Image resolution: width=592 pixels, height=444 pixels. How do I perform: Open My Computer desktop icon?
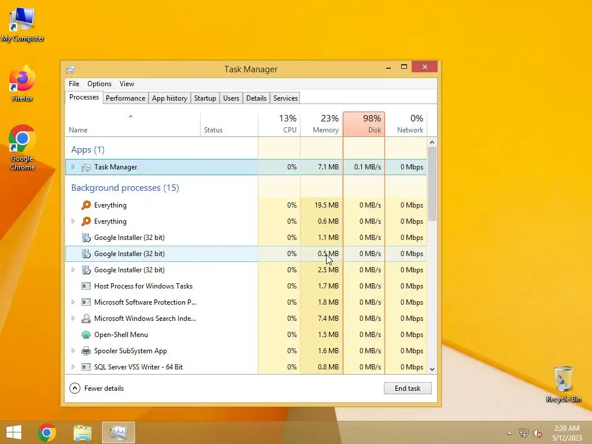pyautogui.click(x=23, y=24)
